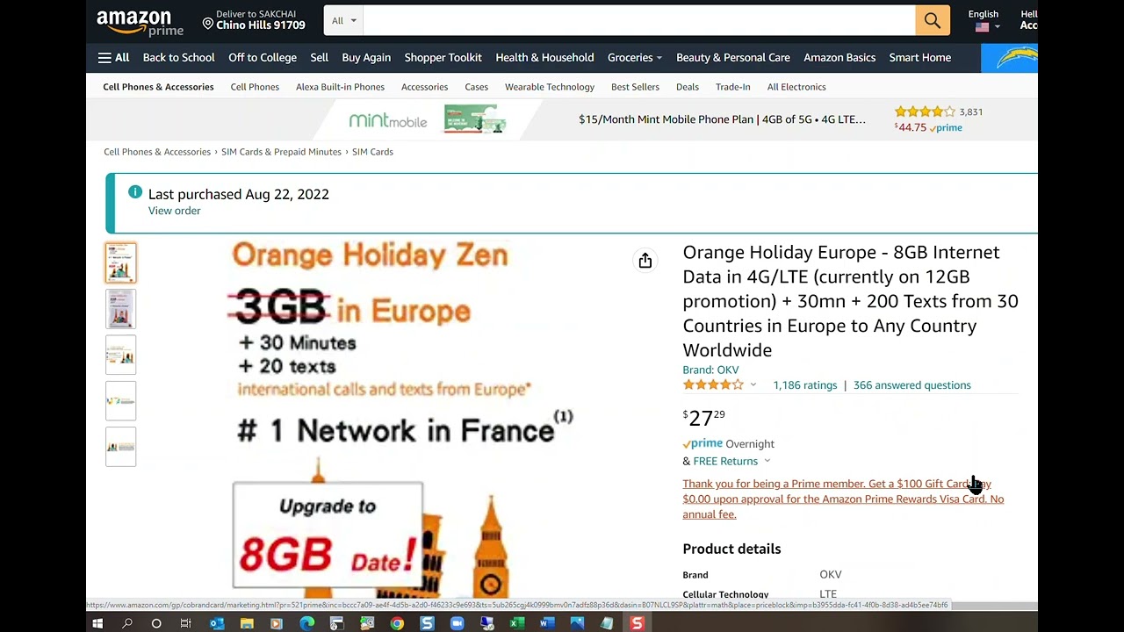
Task: Open Best Sellers subcategory
Action: 635,87
